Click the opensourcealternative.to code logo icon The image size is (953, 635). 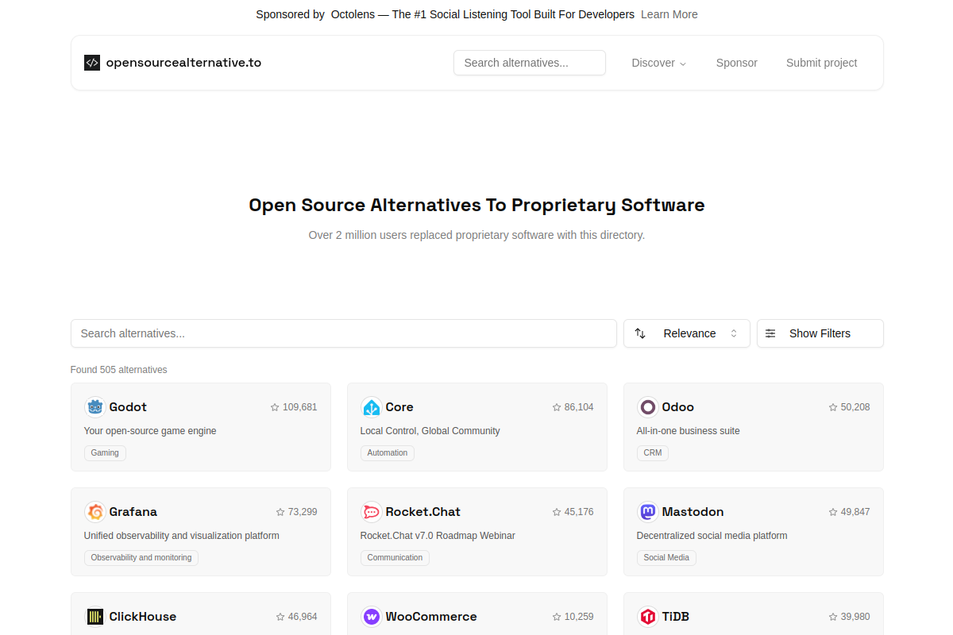(x=92, y=63)
